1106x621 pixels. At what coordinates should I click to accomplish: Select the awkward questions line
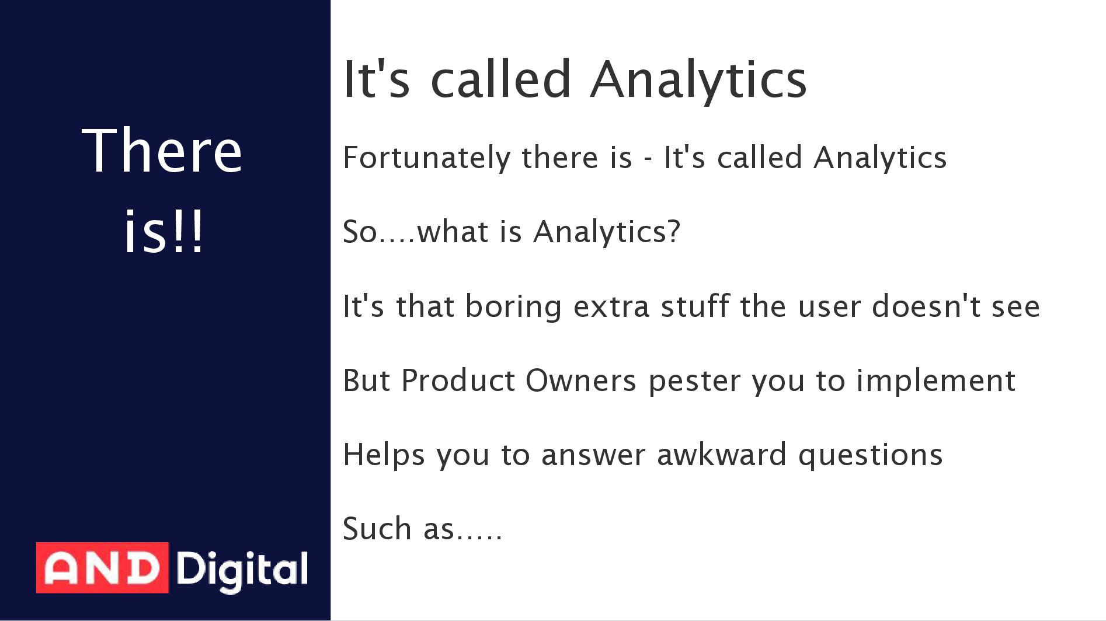click(643, 455)
